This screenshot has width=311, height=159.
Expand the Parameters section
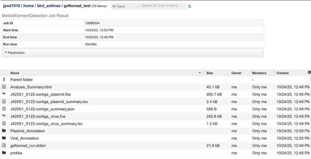click(x=15, y=52)
